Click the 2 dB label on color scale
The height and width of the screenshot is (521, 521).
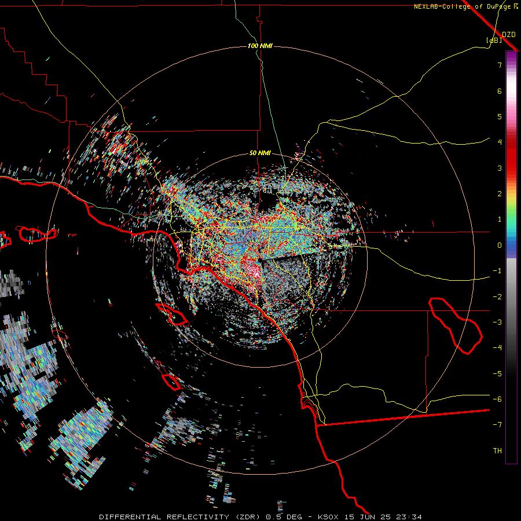point(500,194)
